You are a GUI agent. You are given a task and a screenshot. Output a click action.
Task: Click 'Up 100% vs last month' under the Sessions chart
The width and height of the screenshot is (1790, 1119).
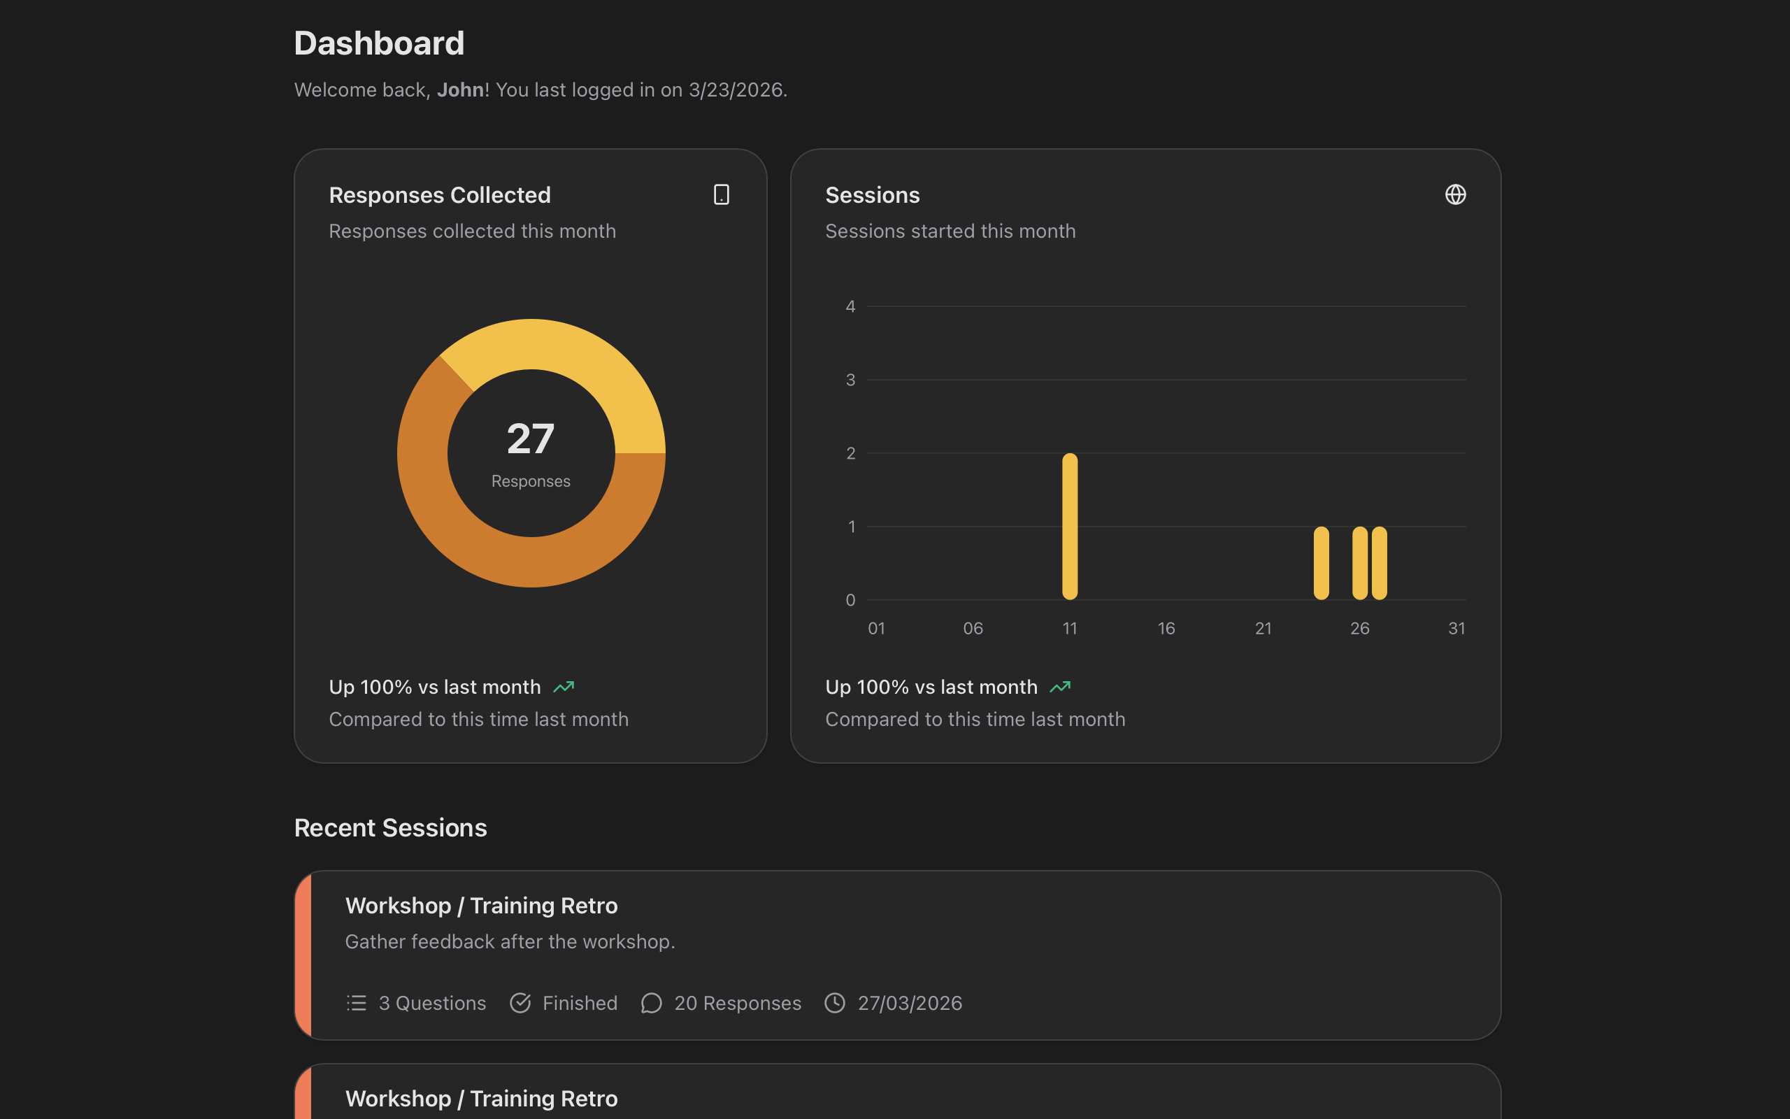pyautogui.click(x=931, y=686)
